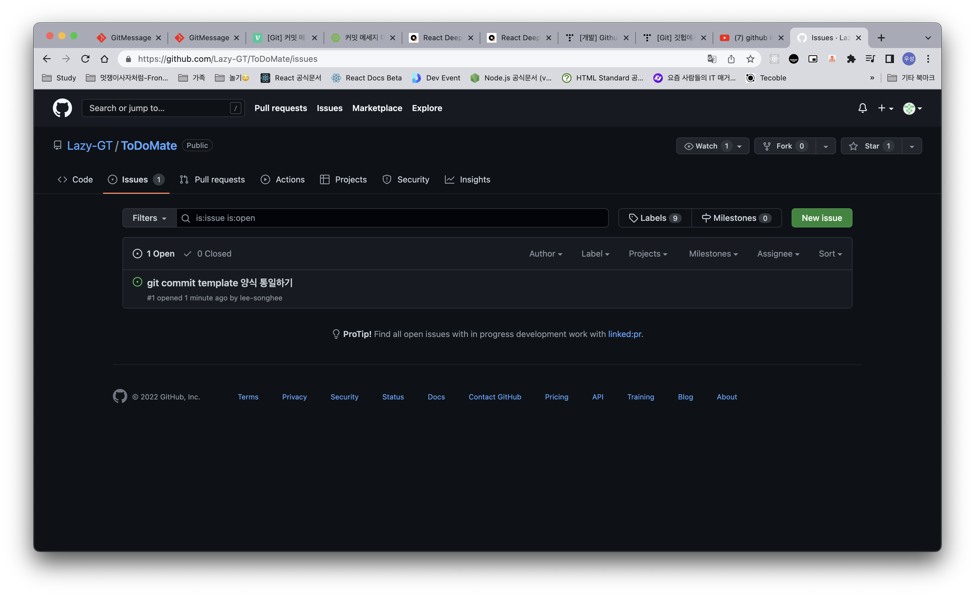The image size is (975, 596).
Task: Open the Assignee filter dropdown
Action: pos(777,254)
